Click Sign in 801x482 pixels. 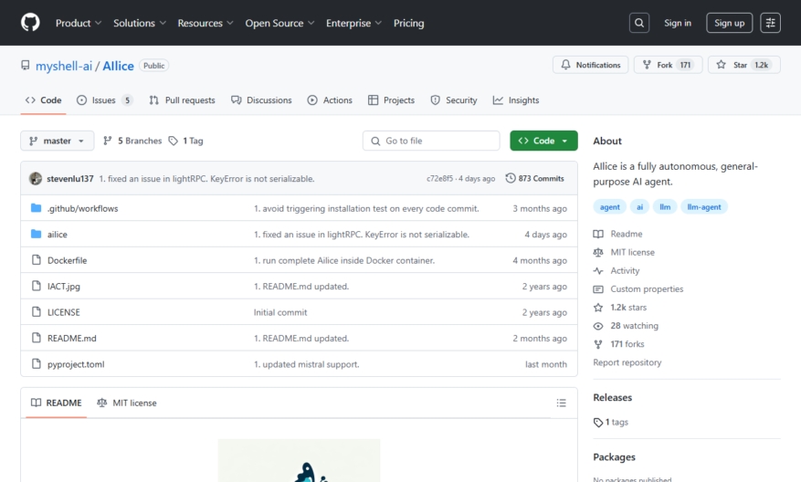(x=678, y=23)
